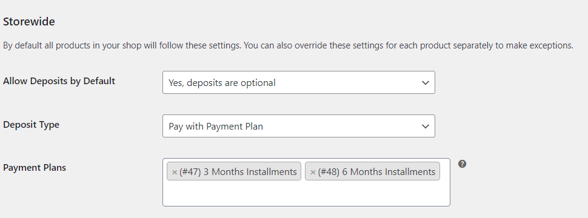
Task: Open the Allow Deposits by Default dropdown
Action: (x=298, y=82)
